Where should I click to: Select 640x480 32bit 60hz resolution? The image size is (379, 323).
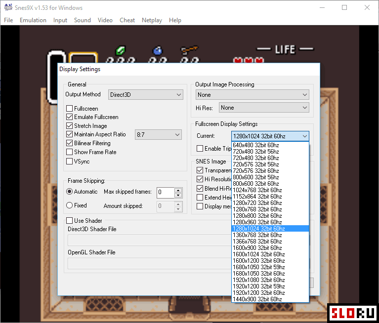270,145
